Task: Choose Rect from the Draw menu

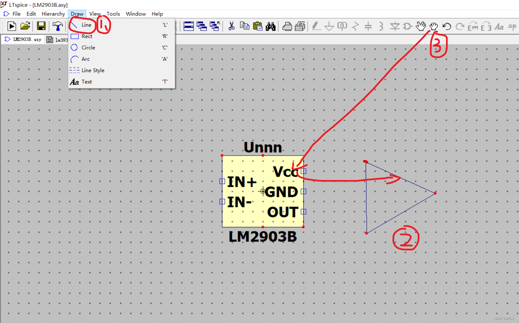Action: [121, 36]
